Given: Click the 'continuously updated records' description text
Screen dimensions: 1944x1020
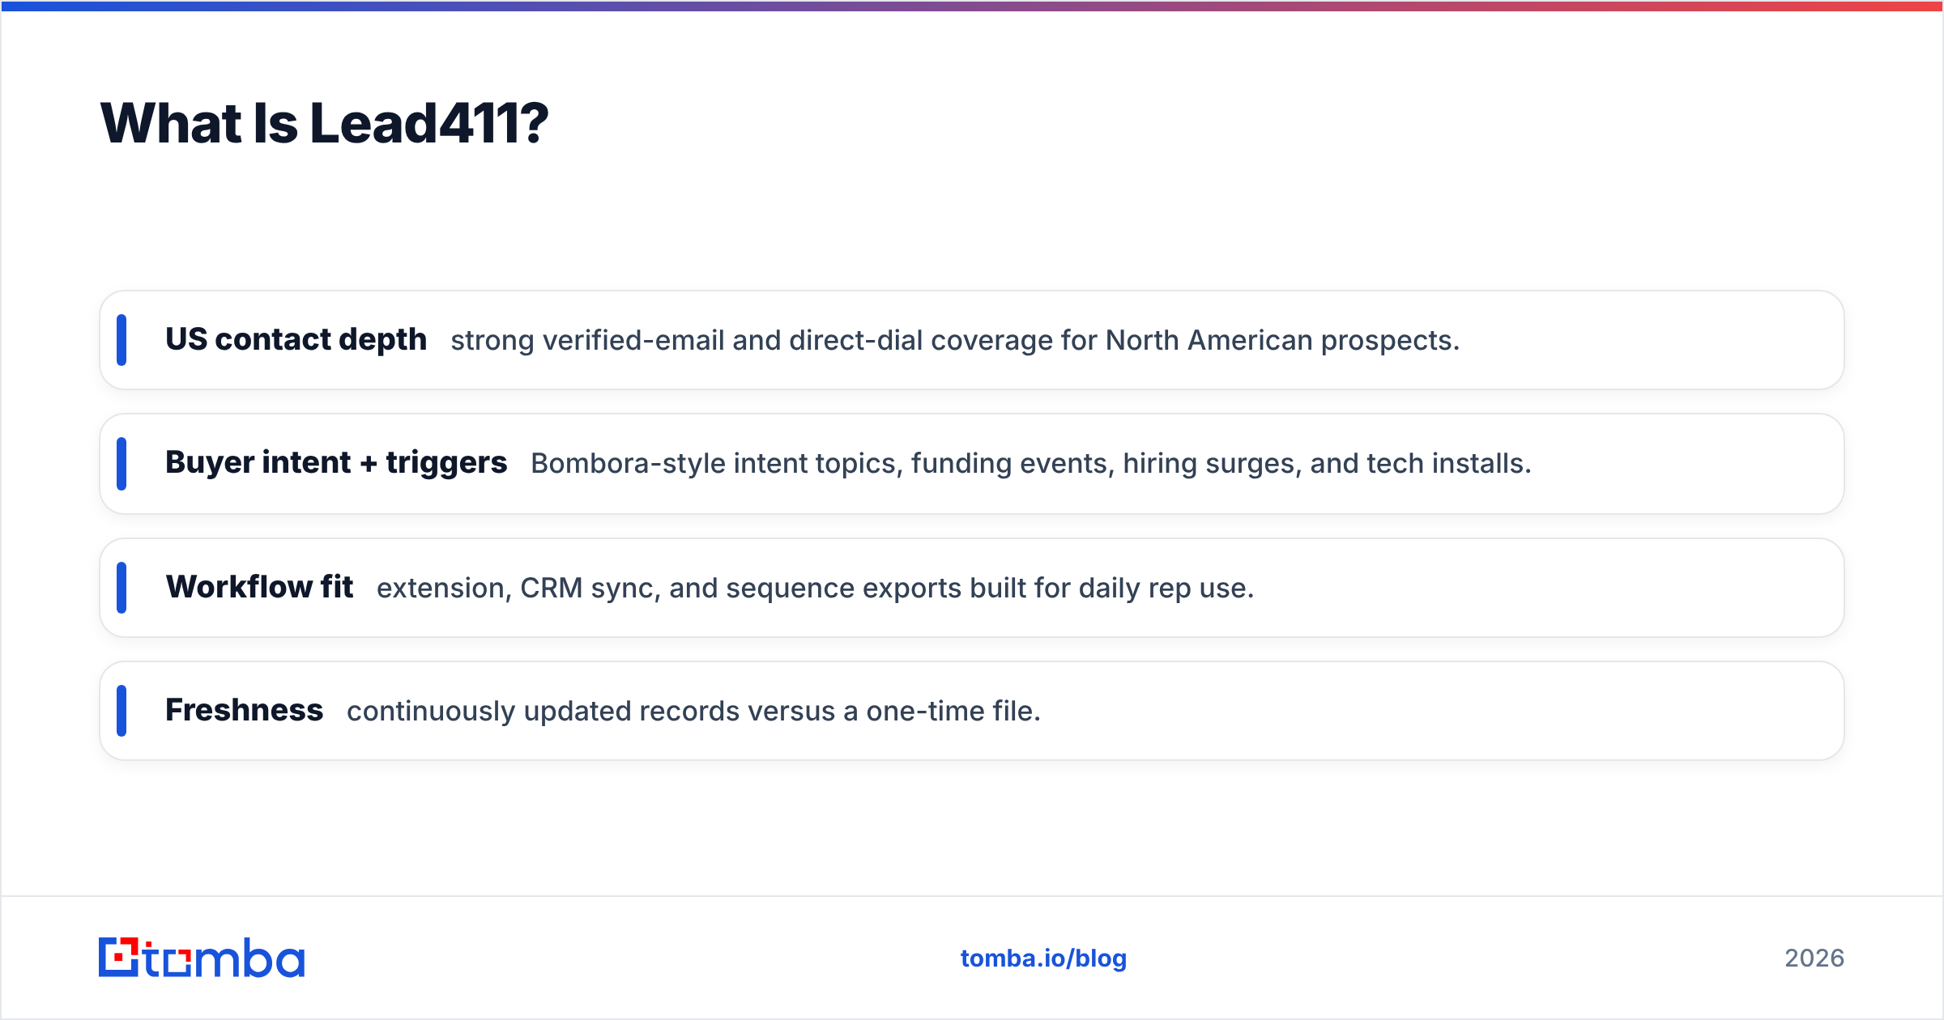Looking at the screenshot, I should pos(694,712).
